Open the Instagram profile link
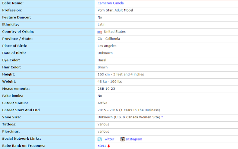Screen dimensions: 238x149 click(134, 139)
